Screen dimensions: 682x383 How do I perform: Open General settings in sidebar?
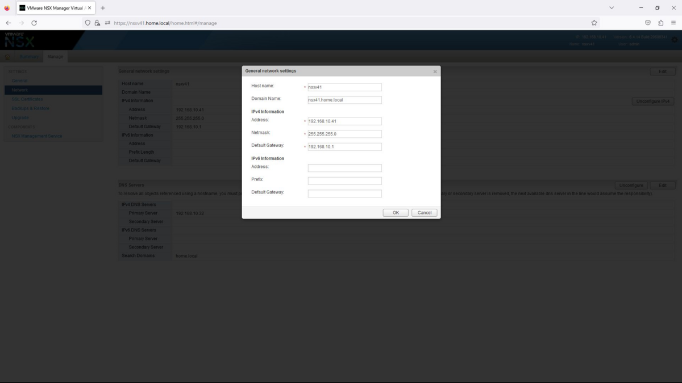click(19, 81)
